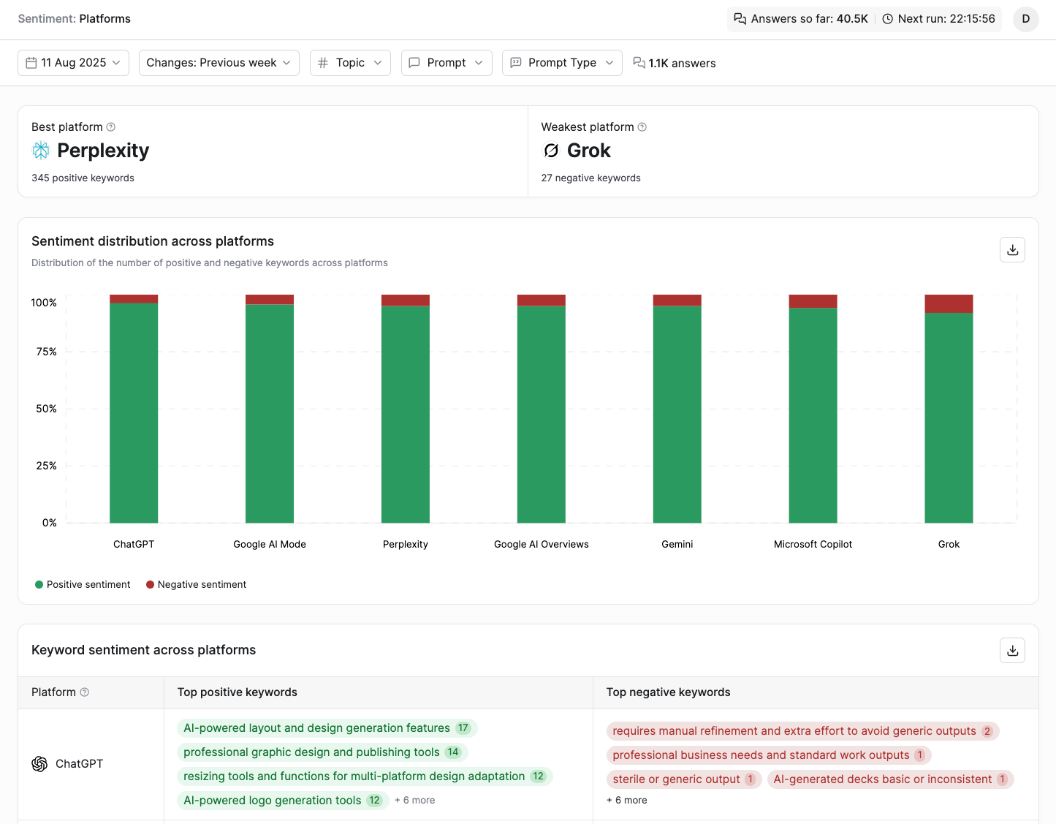Screen dimensions: 1056x824
Task: Click the Grok red negative bar segment
Action: click(949, 303)
